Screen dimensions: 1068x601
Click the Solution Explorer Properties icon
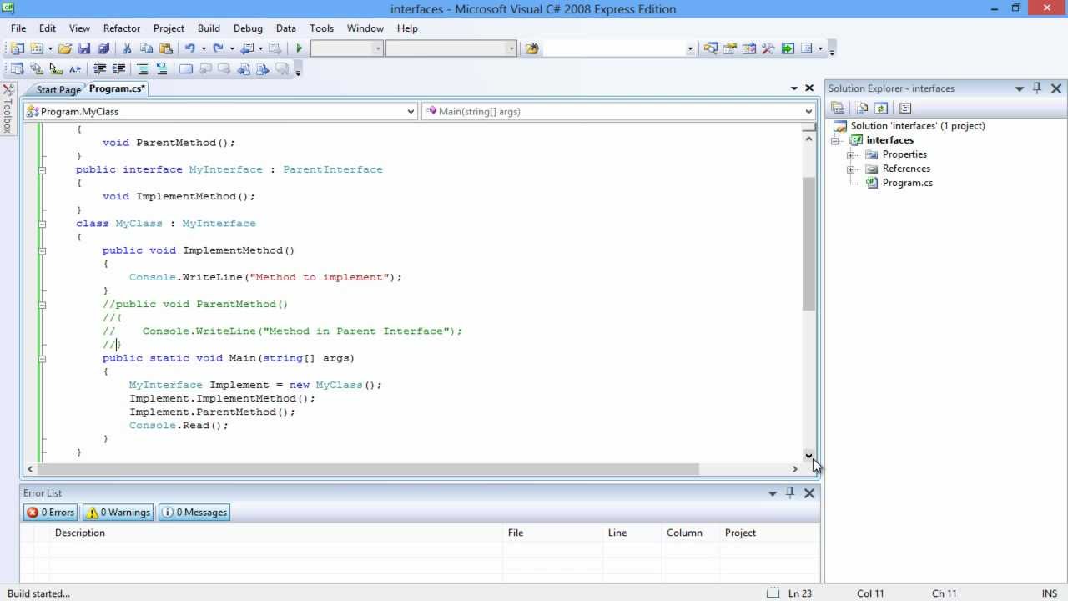click(838, 108)
